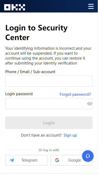Follow the Sign up link
Viewport: 98px width, 174px height.
click(70, 135)
